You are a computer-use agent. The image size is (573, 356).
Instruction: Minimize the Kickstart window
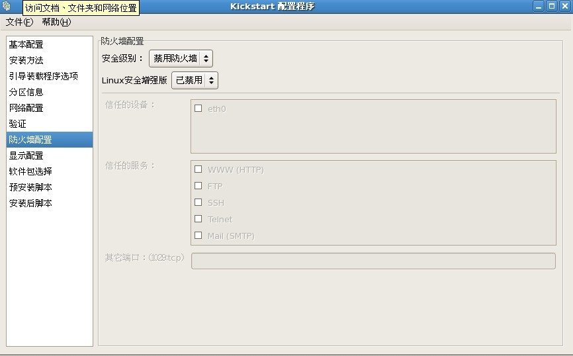click(x=539, y=6)
